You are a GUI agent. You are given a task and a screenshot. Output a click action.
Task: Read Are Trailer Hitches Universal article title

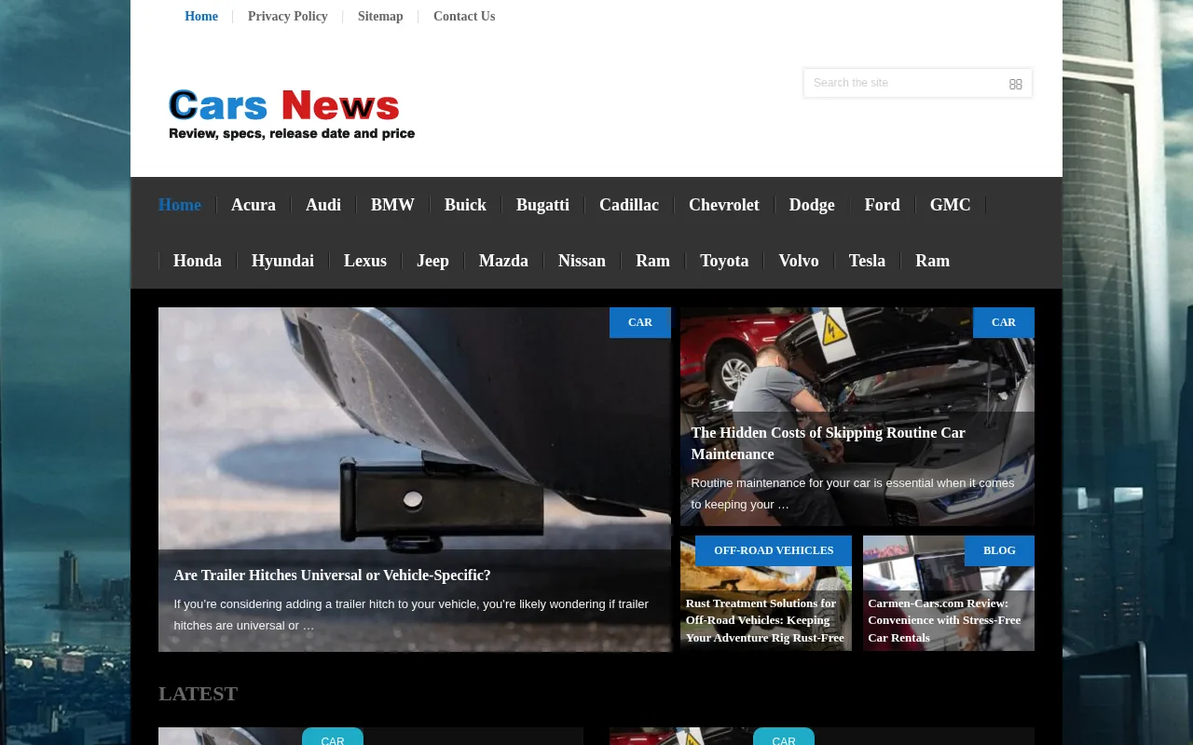click(x=332, y=576)
